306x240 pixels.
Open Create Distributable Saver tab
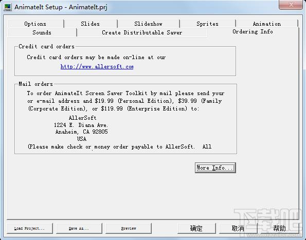142,32
